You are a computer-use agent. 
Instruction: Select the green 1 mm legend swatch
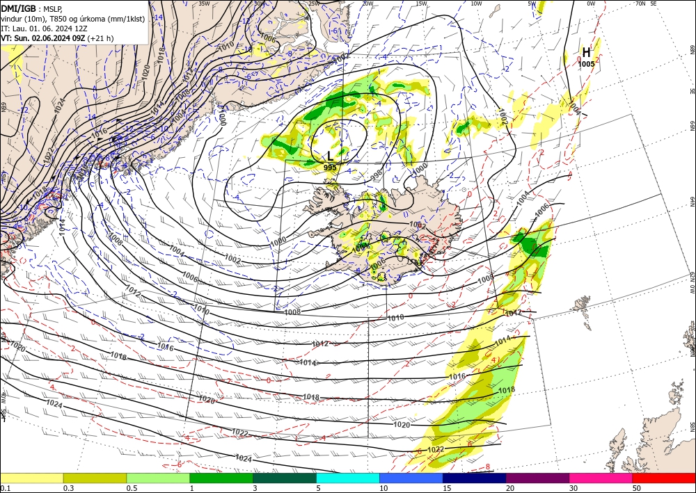pyautogui.click(x=221, y=478)
